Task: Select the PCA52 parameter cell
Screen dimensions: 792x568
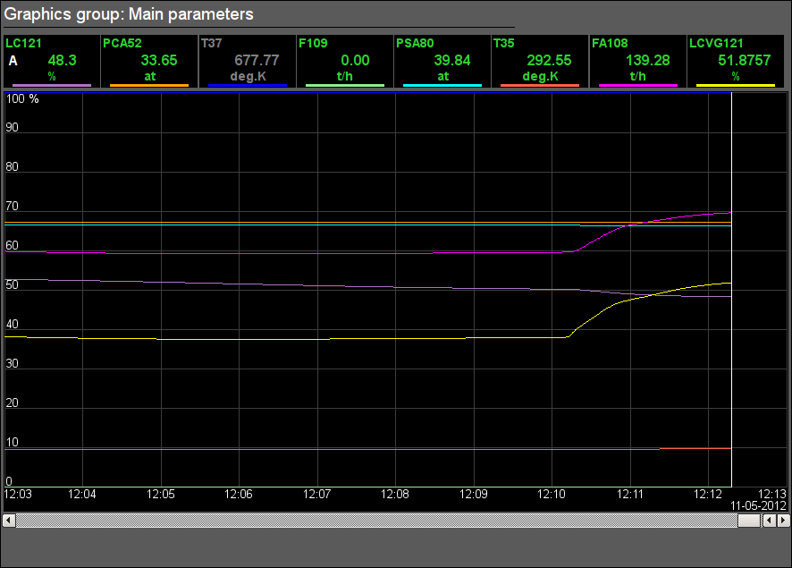Action: pos(149,62)
